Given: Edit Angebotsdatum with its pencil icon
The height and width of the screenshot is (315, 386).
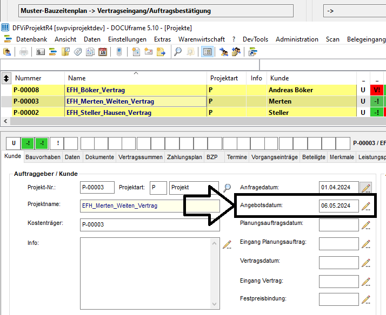Looking at the screenshot, I should pos(366,206).
